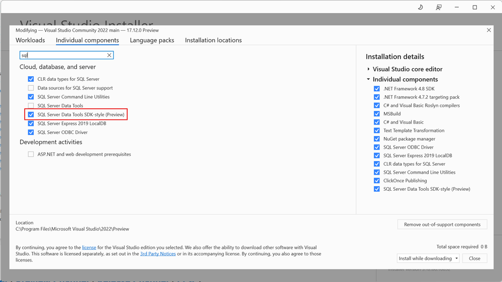Viewport: 502px width, 282px height.
Task: Uncheck SQL Server Command Line Utilities in details
Action: 377,172
